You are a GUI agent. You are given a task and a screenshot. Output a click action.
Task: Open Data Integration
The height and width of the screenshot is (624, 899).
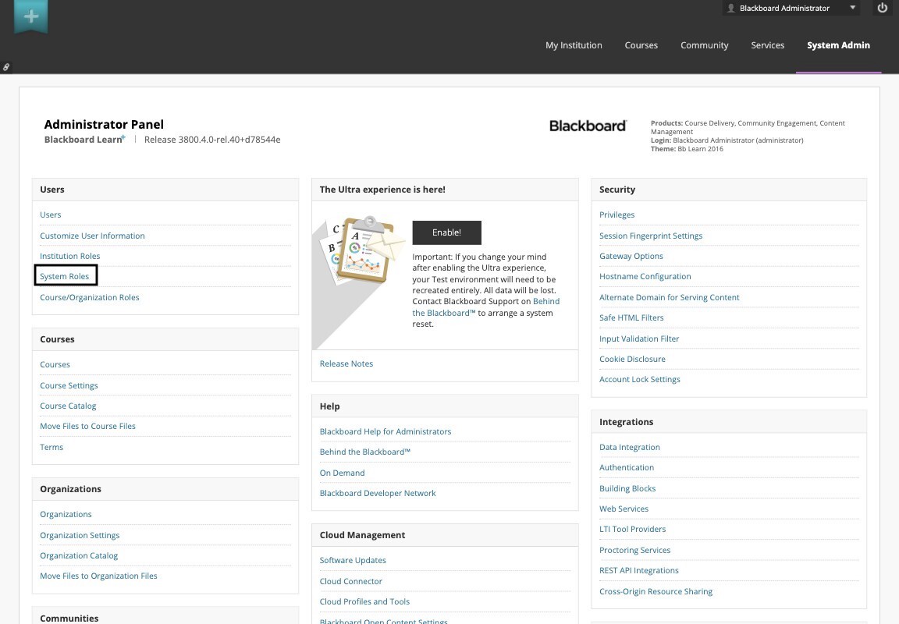(x=630, y=447)
